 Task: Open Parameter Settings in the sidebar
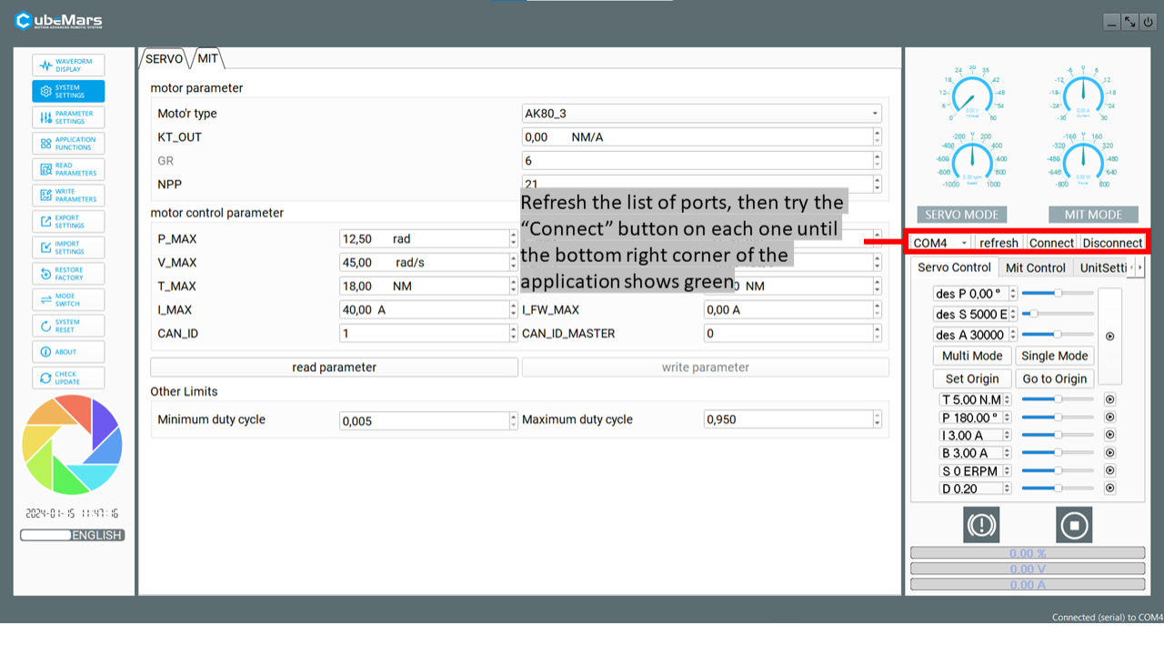(x=68, y=117)
